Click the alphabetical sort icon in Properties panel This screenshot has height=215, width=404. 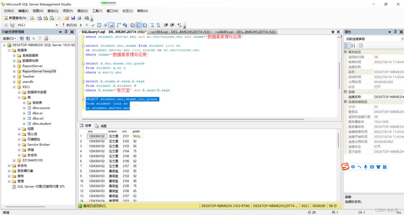(x=353, y=45)
